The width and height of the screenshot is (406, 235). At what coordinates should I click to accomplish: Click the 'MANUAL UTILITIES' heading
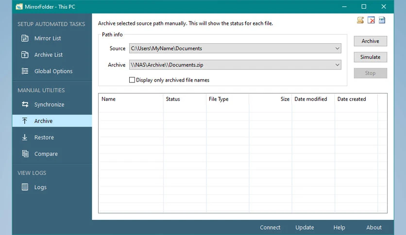[41, 90]
